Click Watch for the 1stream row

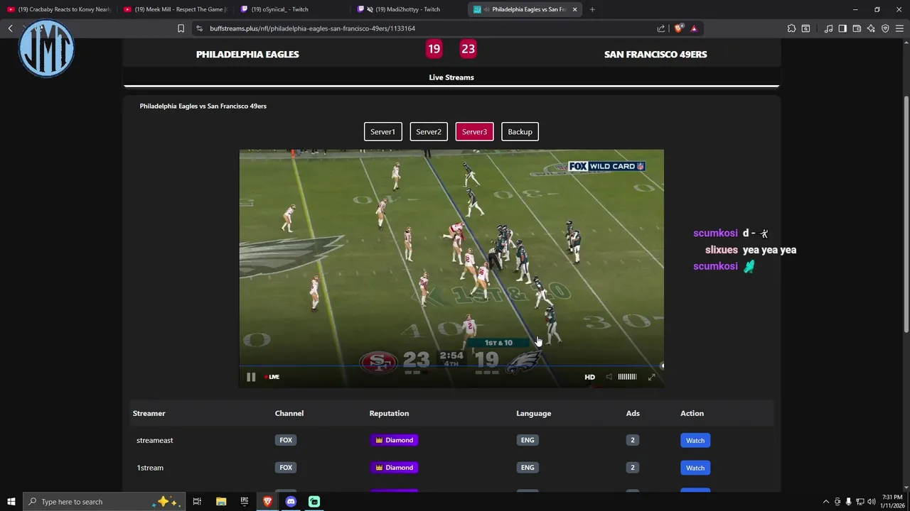pyautogui.click(x=695, y=468)
